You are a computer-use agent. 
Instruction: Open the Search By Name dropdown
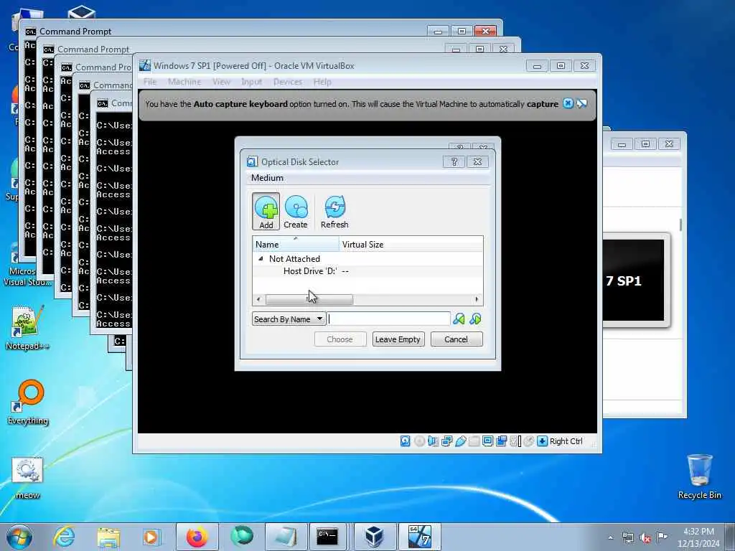[x=289, y=319]
